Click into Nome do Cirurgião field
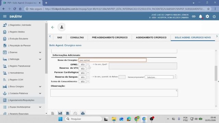The height and width of the screenshot is (123, 219). [x=113, y=60]
